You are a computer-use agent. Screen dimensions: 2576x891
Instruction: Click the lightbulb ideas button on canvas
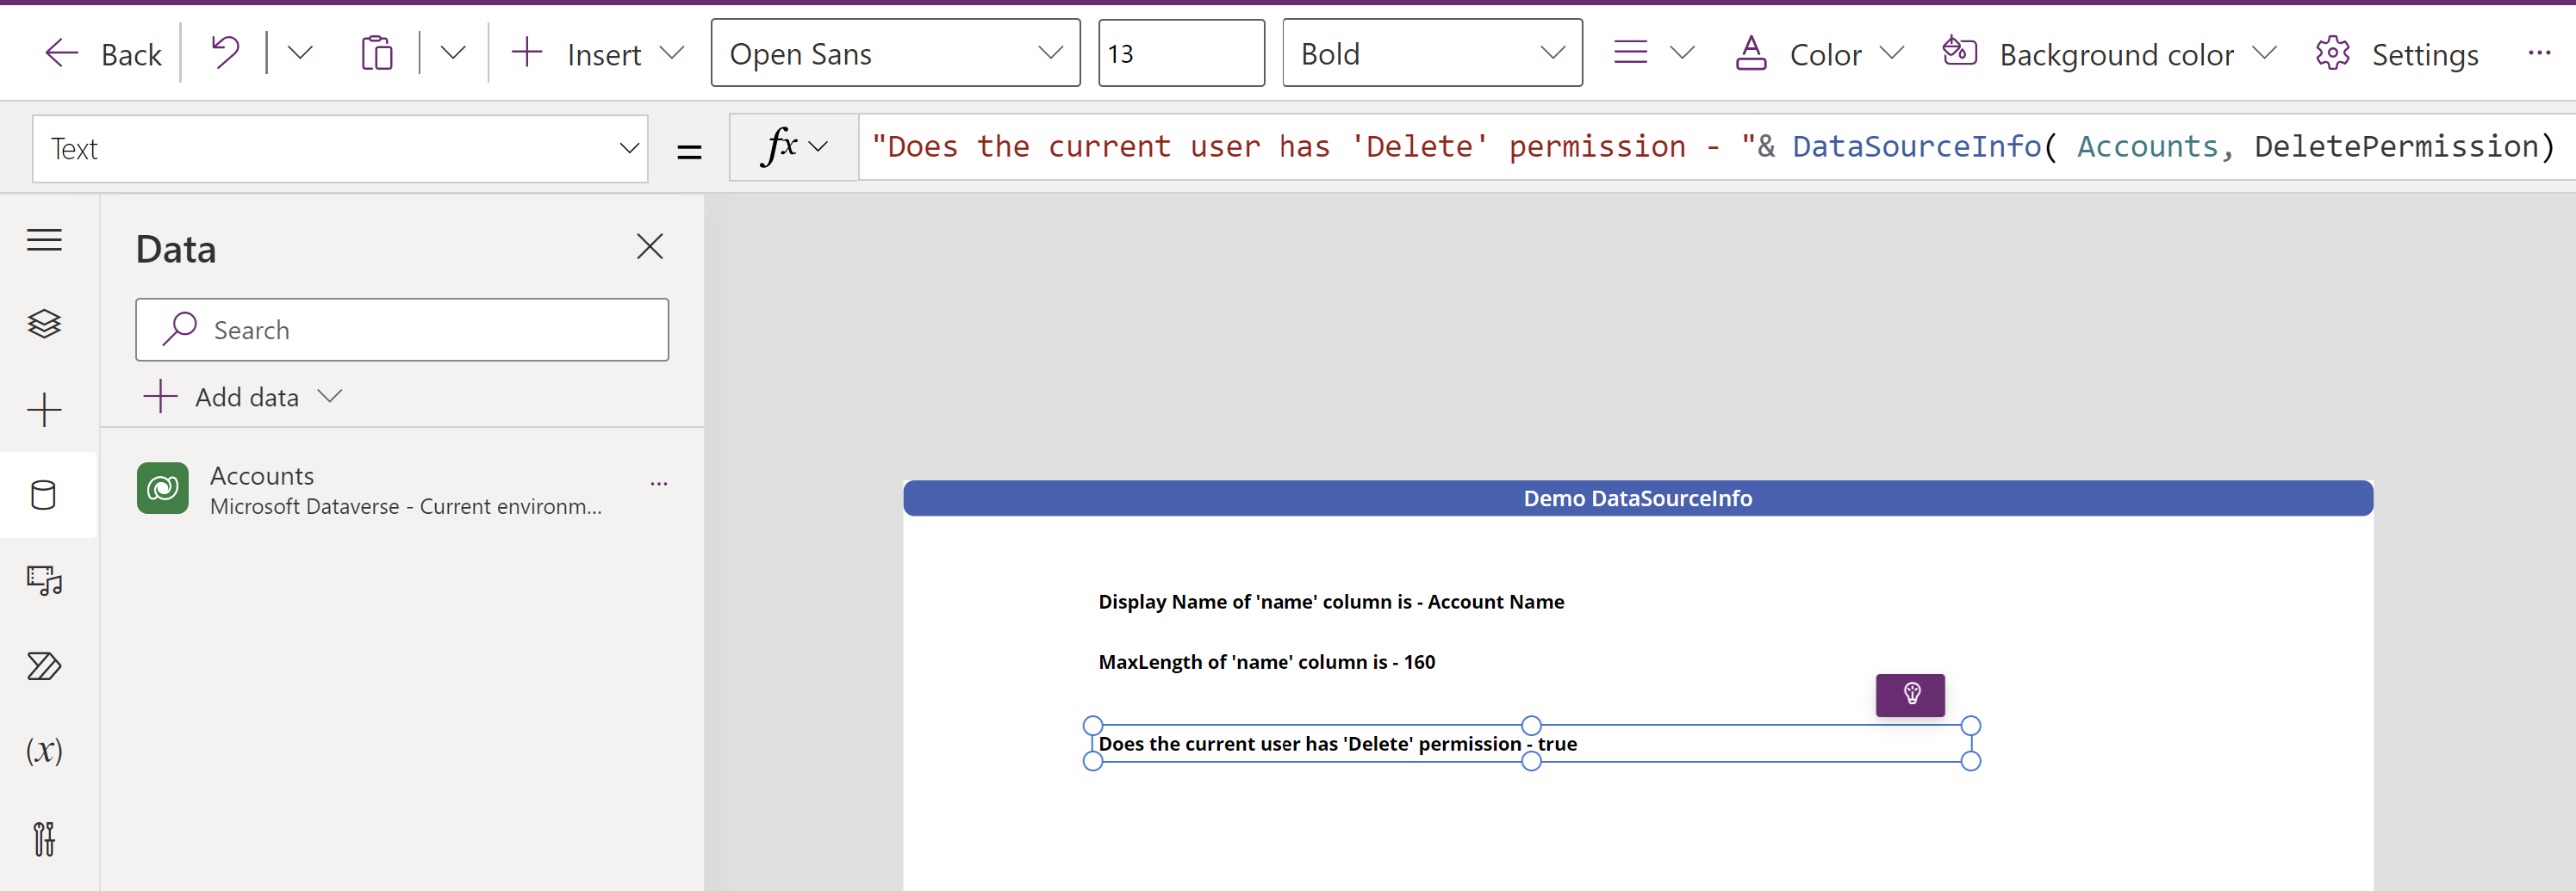tap(1909, 694)
